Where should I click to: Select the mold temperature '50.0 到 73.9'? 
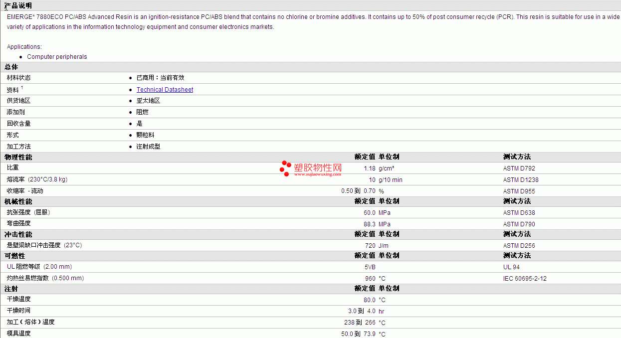point(358,334)
